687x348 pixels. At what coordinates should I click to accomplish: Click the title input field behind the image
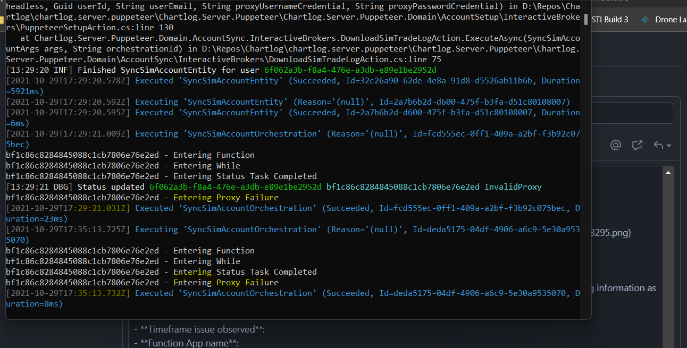click(632, 113)
